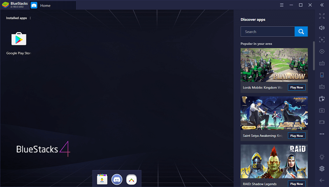The height and width of the screenshot is (187, 329).
Task: Click Play Now for Lords Mobile
Action: tap(297, 87)
